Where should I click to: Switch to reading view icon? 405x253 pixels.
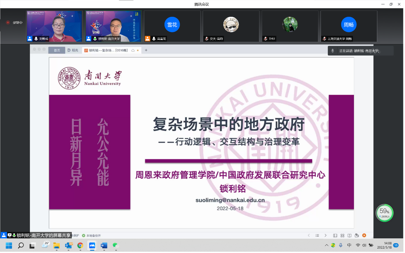tap(349, 236)
